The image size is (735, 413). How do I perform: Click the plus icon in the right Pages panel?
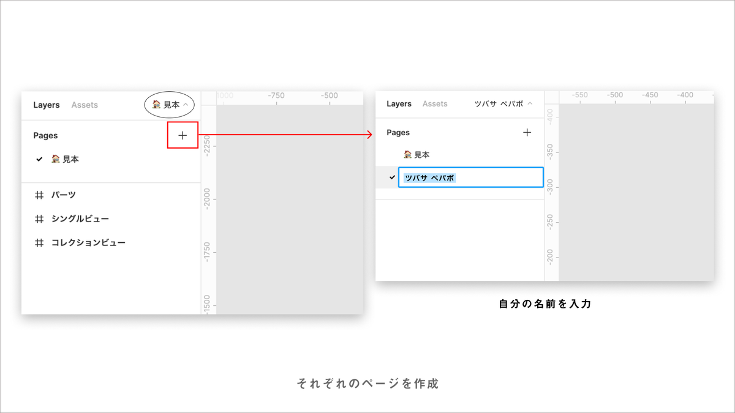tap(528, 132)
